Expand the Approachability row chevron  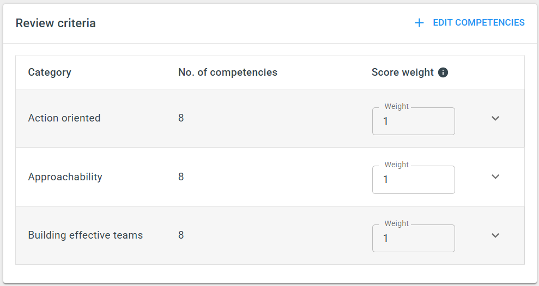point(495,177)
